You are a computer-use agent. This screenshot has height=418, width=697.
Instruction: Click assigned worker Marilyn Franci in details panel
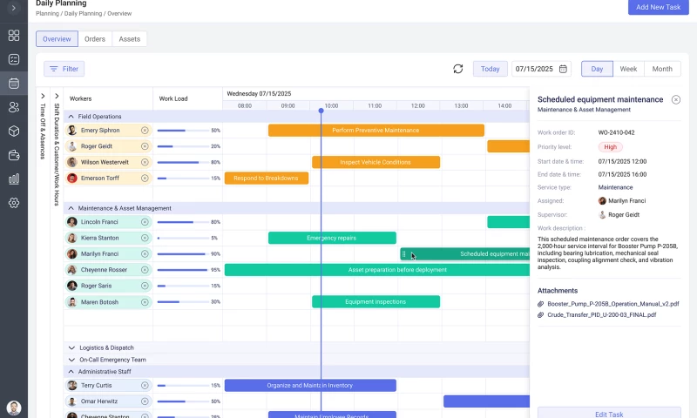point(622,201)
